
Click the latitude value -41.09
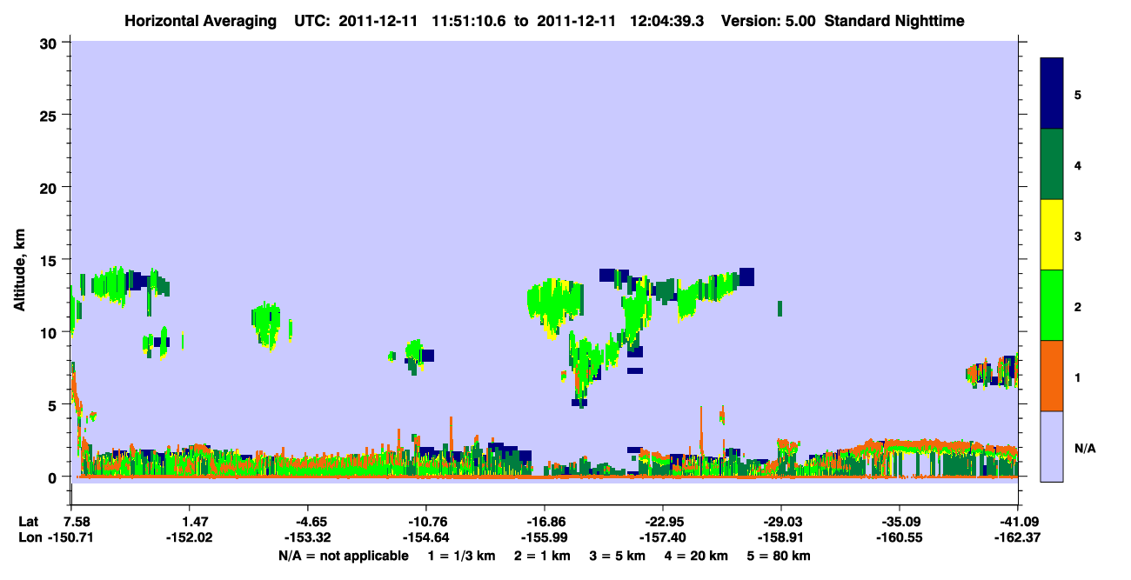pyautogui.click(x=1017, y=522)
